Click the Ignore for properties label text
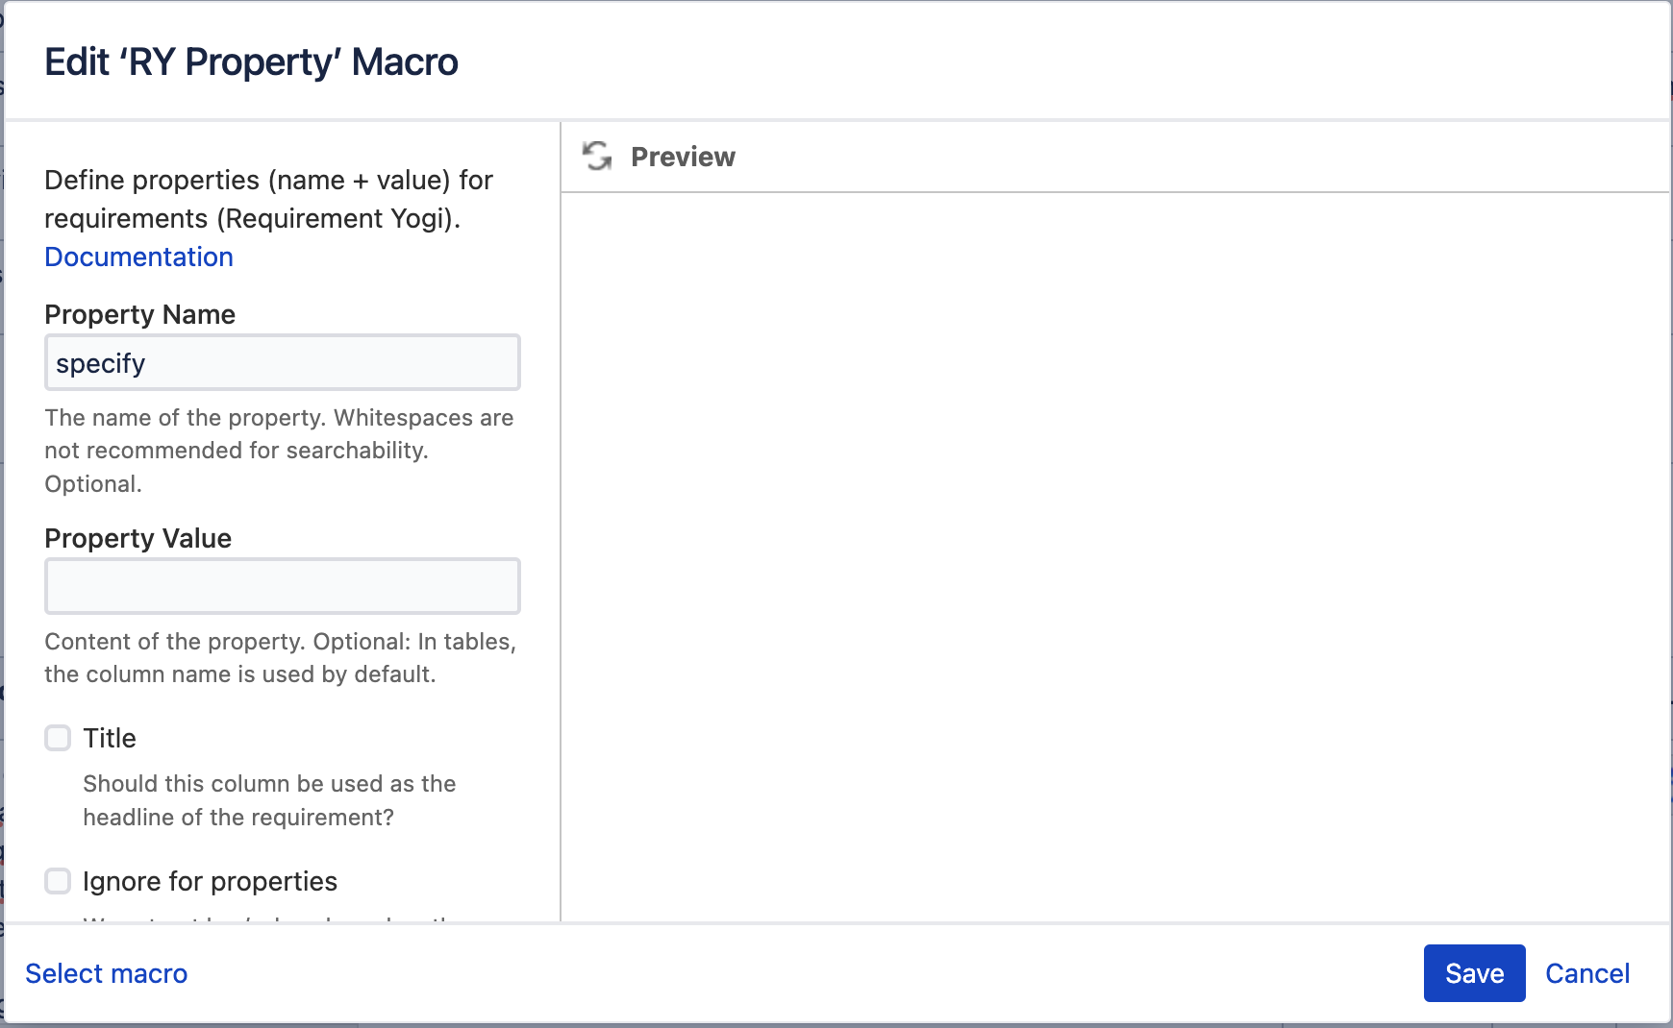The width and height of the screenshot is (1673, 1028). point(211,881)
